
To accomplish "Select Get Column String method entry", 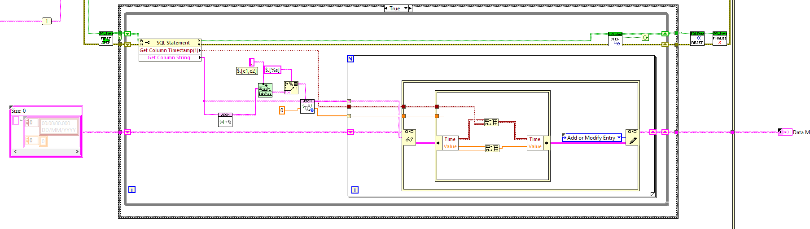I will tap(170, 57).
